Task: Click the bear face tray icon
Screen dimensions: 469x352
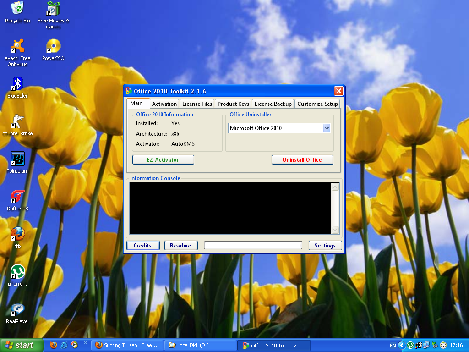Action: pos(443,346)
